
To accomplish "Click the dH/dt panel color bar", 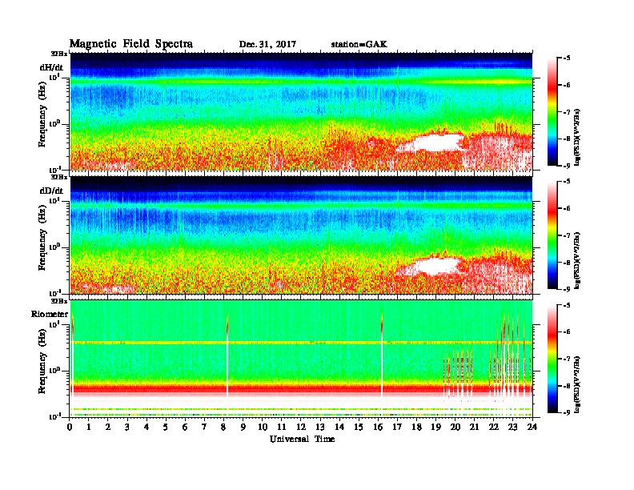I will pyautogui.click(x=552, y=111).
